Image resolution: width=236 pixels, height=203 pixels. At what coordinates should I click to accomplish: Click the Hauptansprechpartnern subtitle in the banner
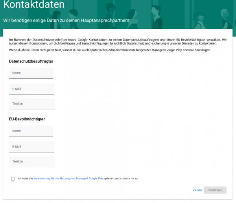66,20
